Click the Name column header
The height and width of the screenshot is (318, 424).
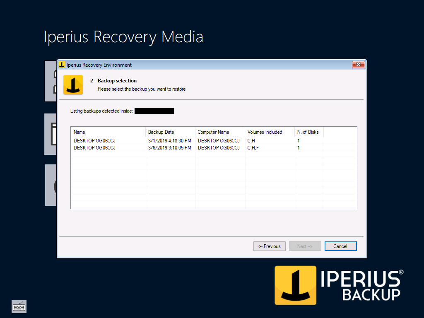pos(108,132)
